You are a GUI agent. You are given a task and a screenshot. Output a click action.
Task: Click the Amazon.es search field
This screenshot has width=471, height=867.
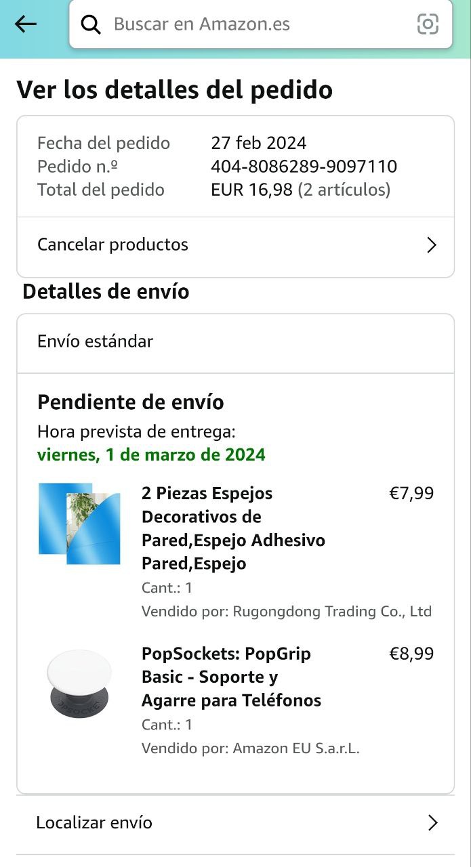258,24
